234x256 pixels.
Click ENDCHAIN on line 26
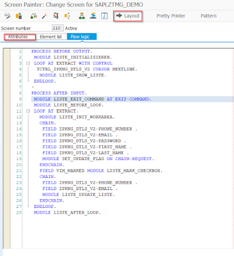click(52, 201)
